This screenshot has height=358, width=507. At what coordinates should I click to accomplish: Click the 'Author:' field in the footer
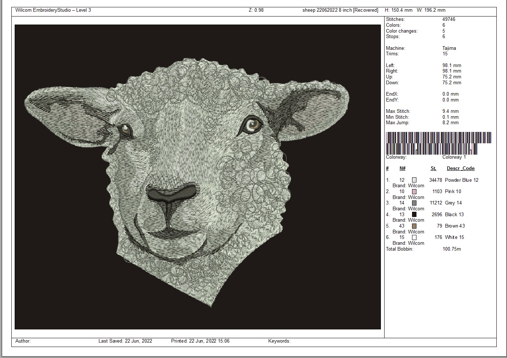tap(23, 341)
